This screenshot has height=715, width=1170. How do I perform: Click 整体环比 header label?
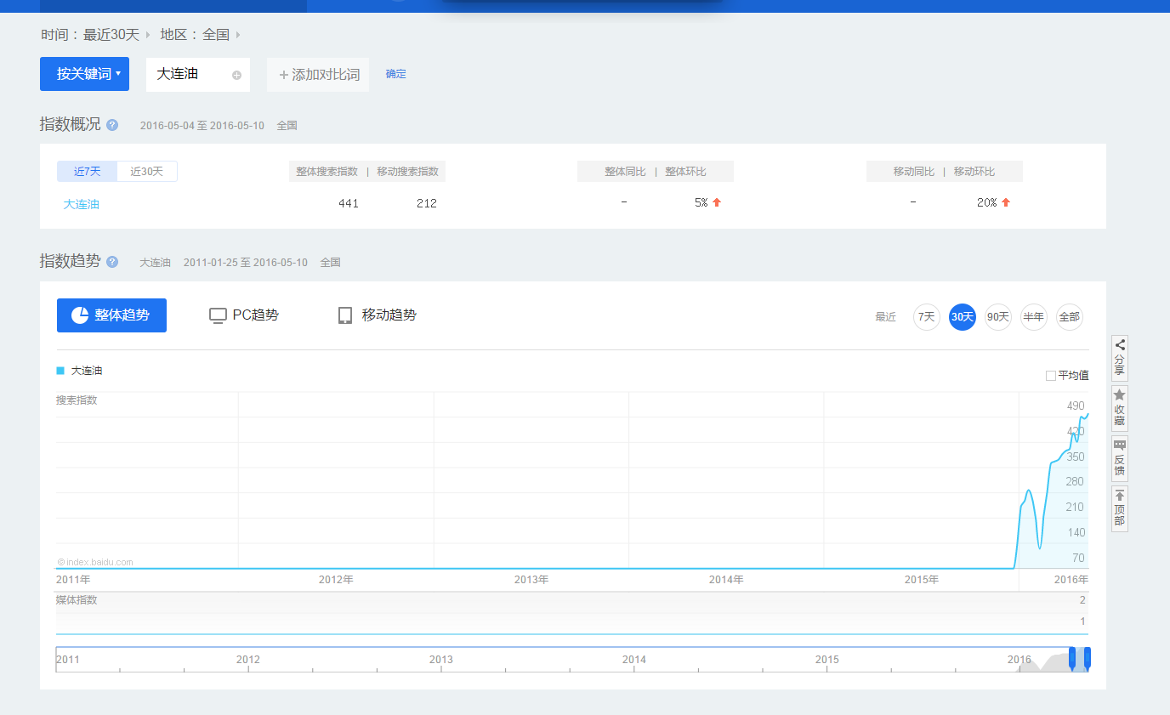[686, 172]
